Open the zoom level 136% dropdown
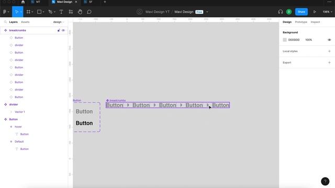The image size is (335, 188). [327, 12]
